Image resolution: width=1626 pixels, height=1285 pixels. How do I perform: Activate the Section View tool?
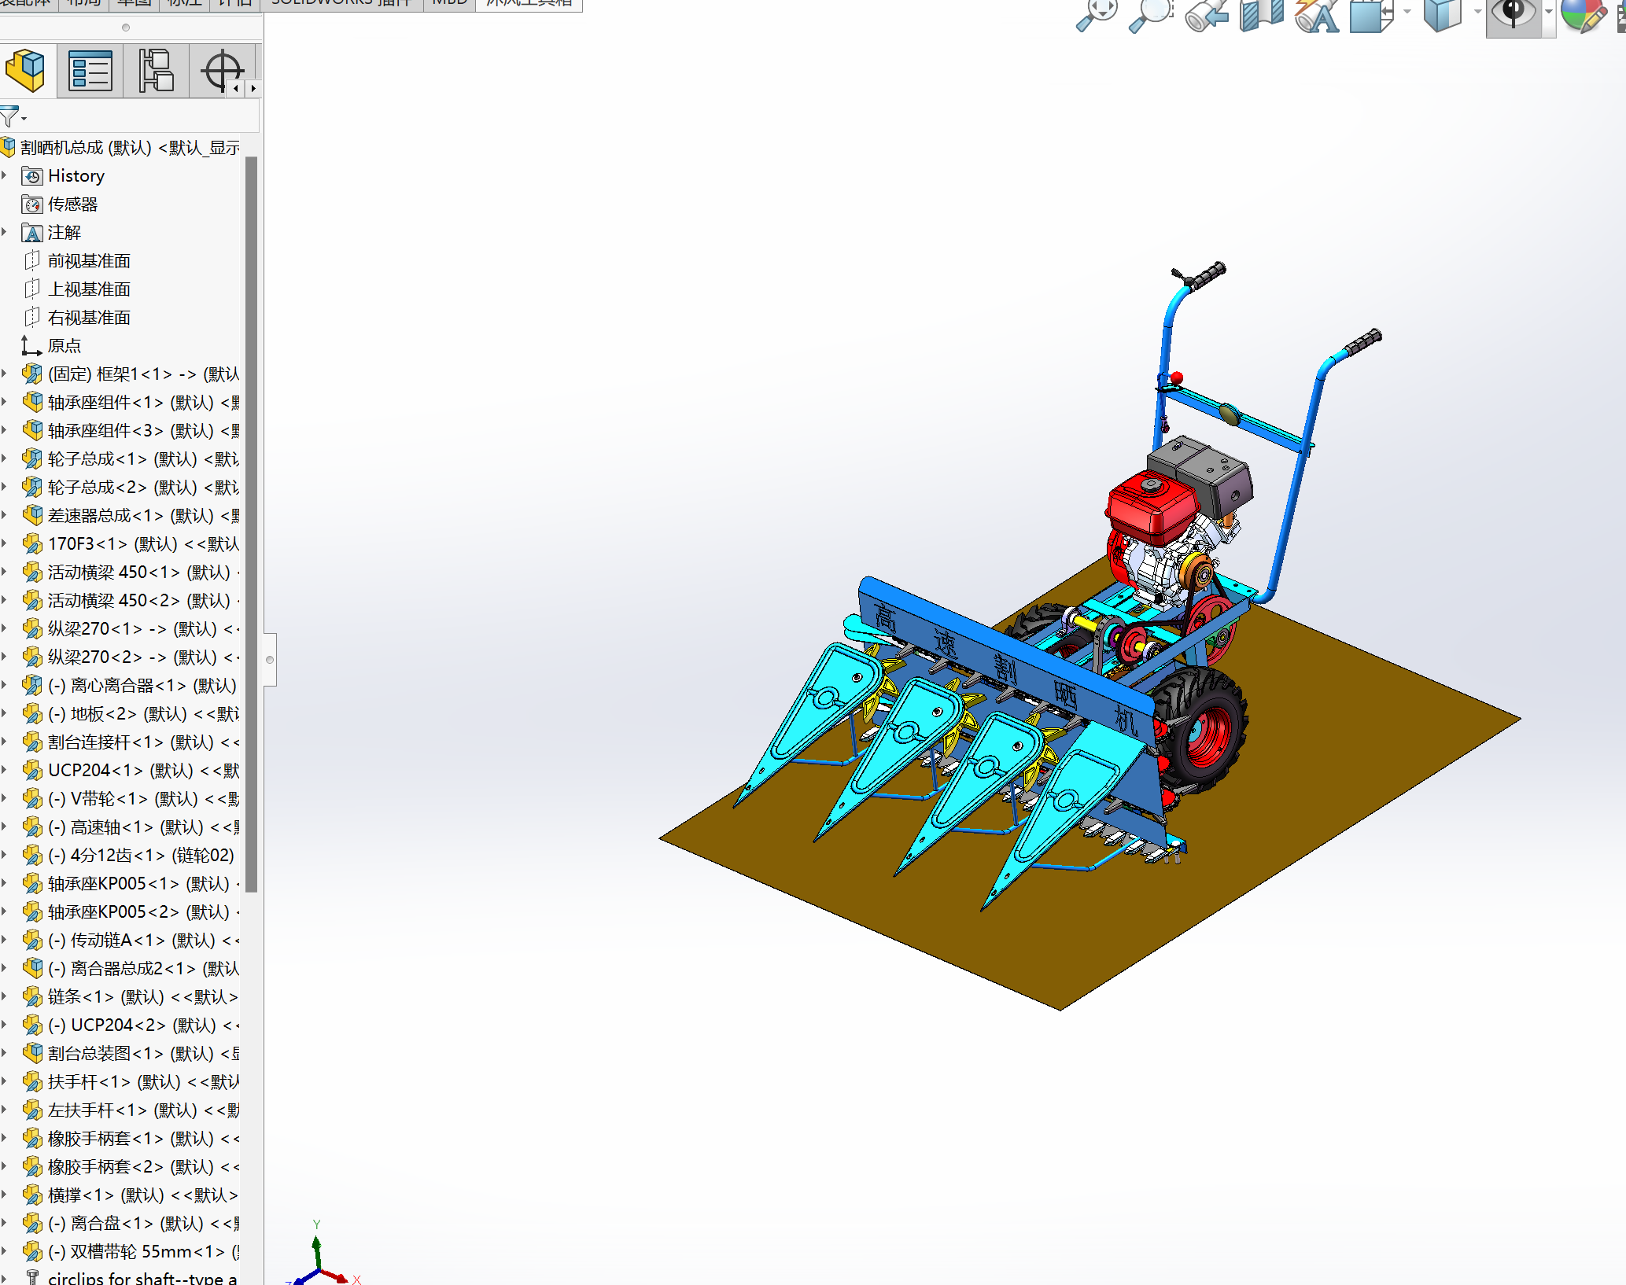pyautogui.click(x=1261, y=14)
